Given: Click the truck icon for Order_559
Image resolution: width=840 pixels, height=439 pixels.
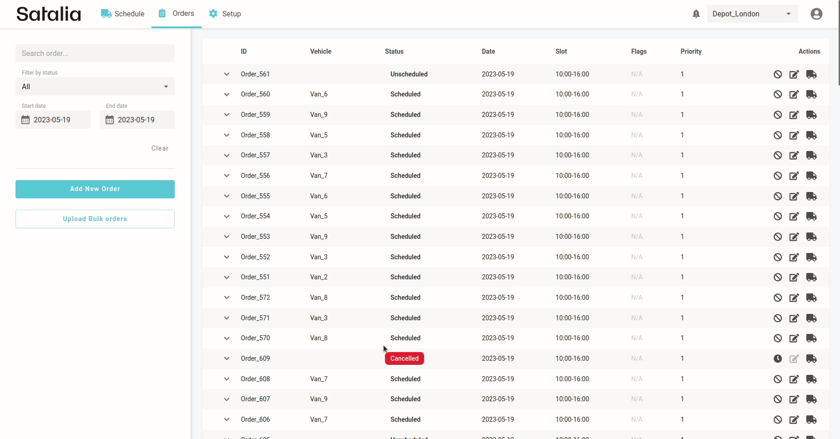Looking at the screenshot, I should [x=811, y=115].
